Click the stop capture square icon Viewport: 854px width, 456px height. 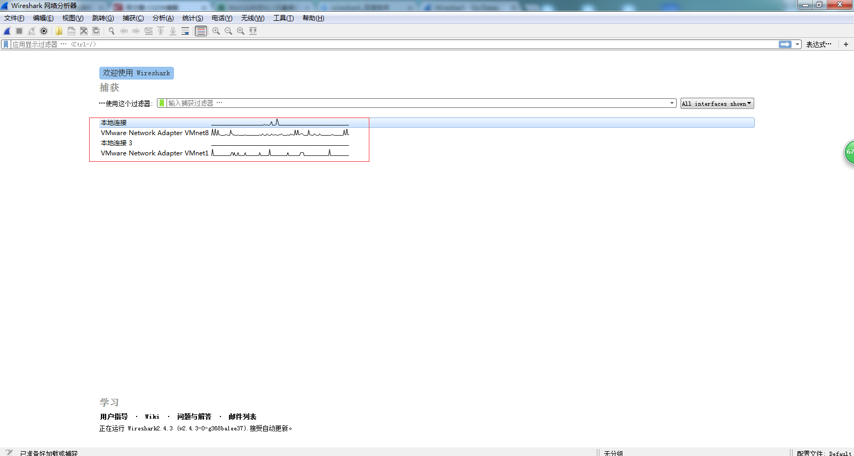[x=19, y=31]
